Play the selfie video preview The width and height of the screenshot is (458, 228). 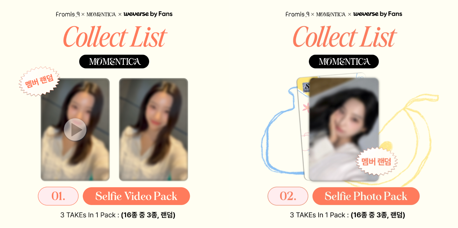[75, 129]
